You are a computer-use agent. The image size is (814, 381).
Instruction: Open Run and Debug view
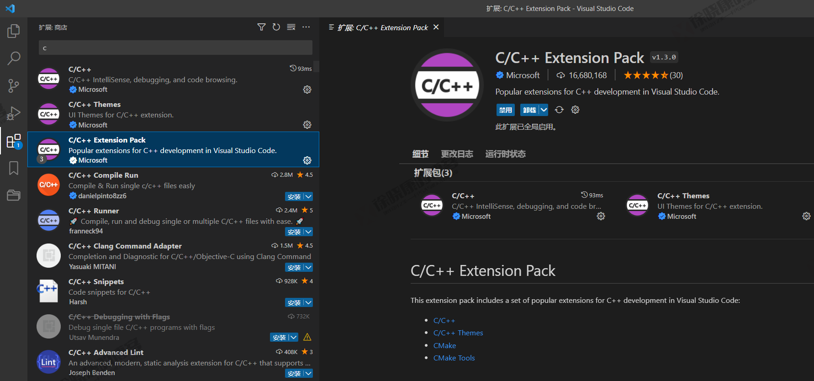click(x=14, y=113)
